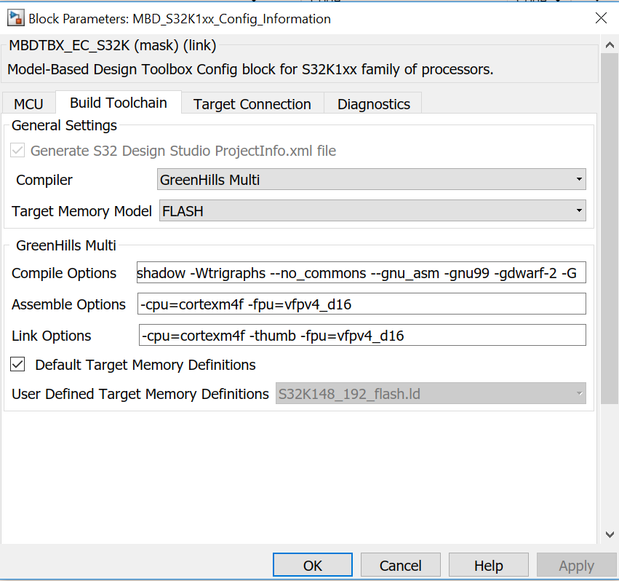Click the Apply button
The height and width of the screenshot is (581, 619).
click(x=575, y=564)
